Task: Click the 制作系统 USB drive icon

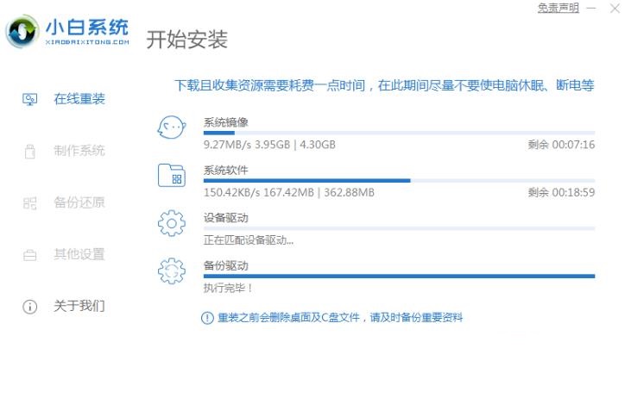Action: tap(29, 151)
